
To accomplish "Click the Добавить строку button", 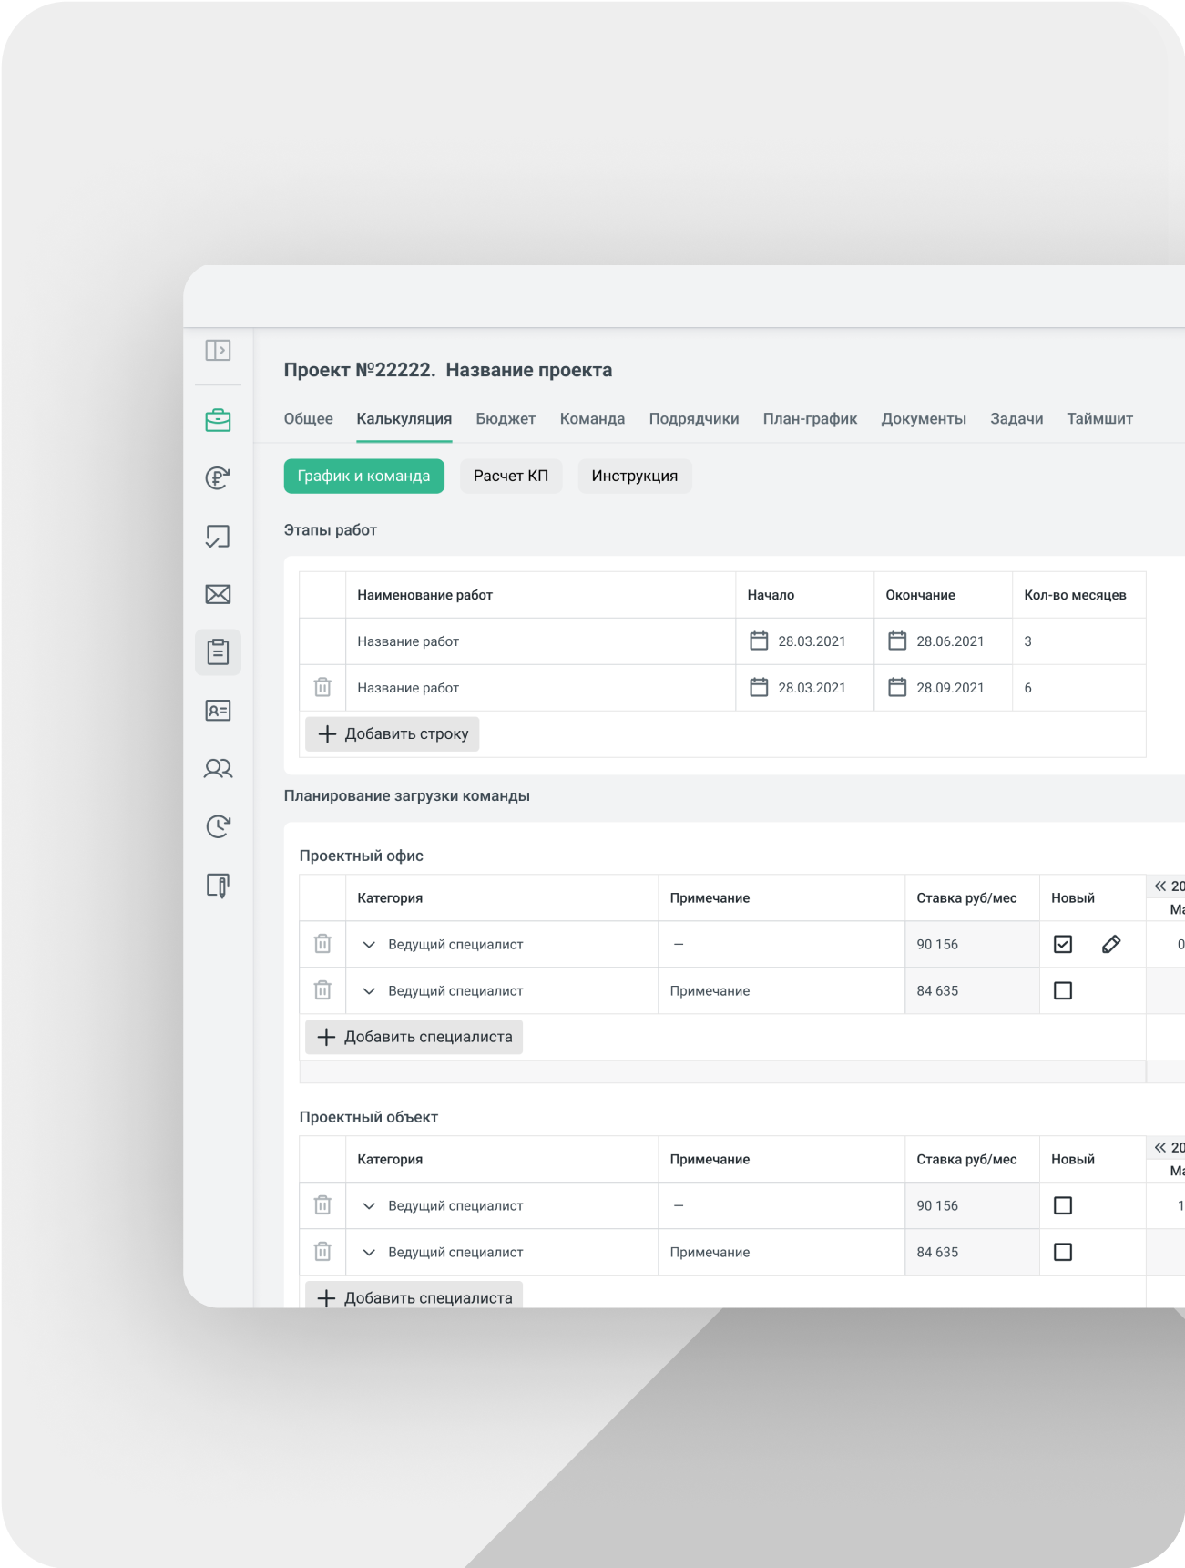I will click(x=393, y=733).
